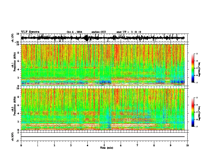The image size is (211, 163).
Task: Click time axis tick label "7"
Action: [x=137, y=145]
